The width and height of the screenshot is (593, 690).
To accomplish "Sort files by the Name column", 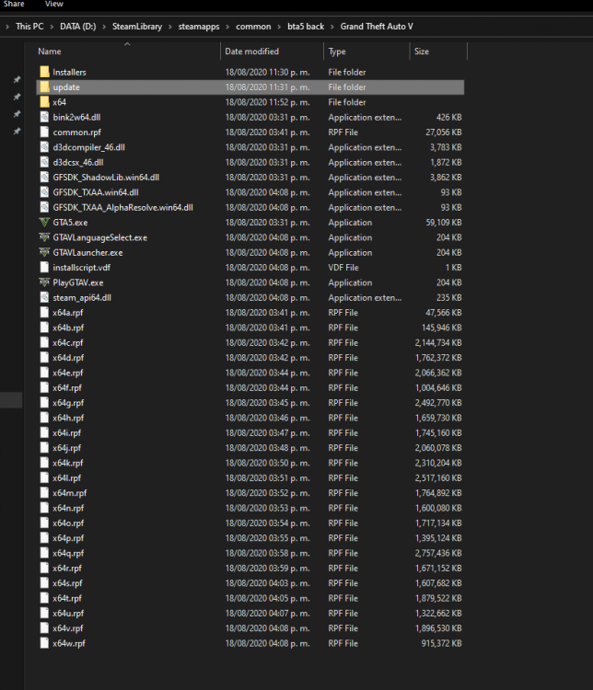I will [x=50, y=52].
